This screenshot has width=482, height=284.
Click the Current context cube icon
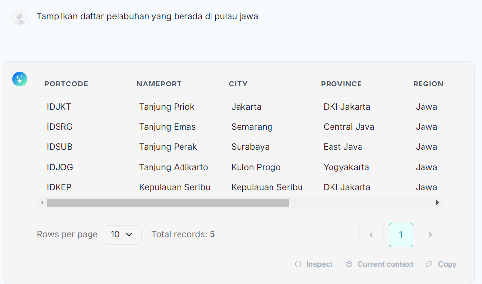tap(349, 264)
